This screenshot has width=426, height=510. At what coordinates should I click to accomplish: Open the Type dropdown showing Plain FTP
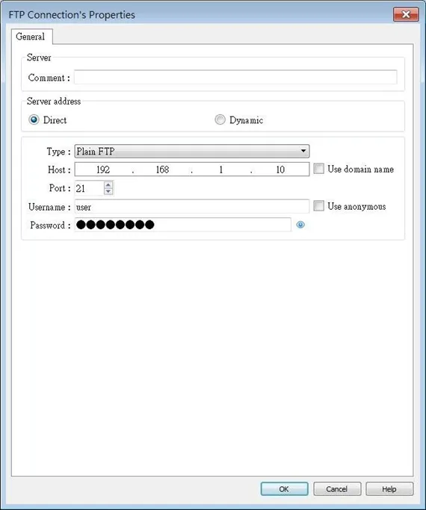point(191,152)
